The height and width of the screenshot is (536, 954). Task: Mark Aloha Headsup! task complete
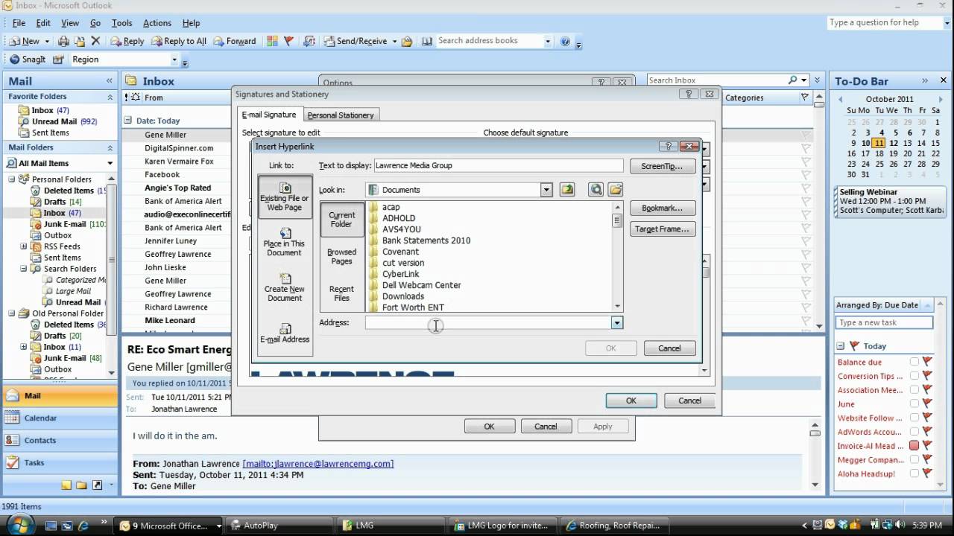pos(914,473)
